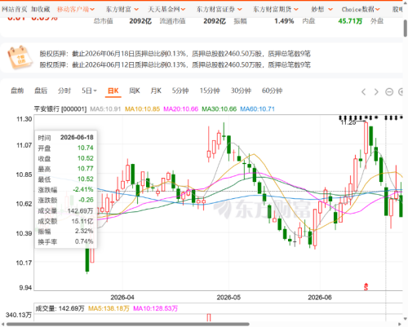Switch to the 周K tab
408x327 pixels.
(135, 91)
